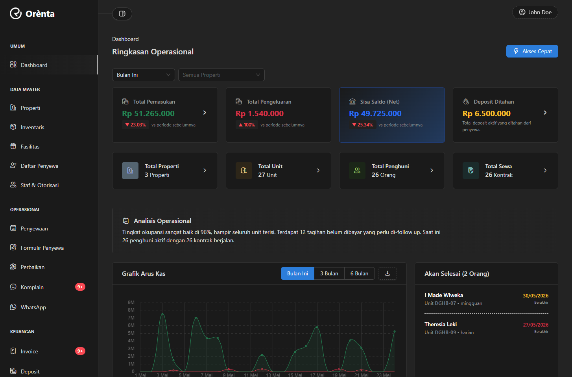
Task: Download the Grafik Arus Kas chart
Action: click(x=387, y=273)
